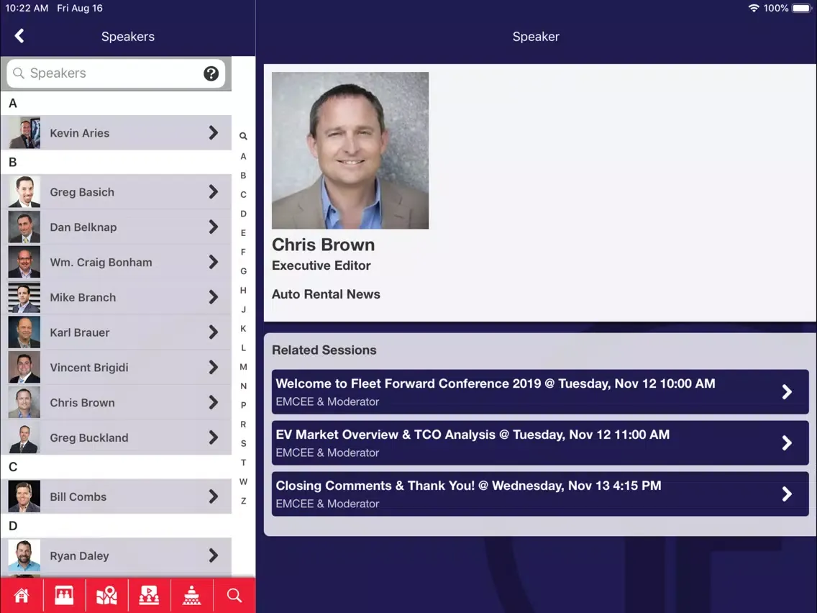
Task: Select speaker name Dan Belknap
Action: (83, 227)
